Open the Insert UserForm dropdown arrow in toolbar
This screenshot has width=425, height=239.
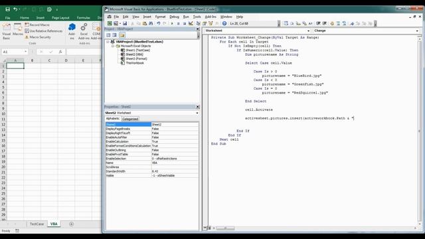tap(120, 24)
